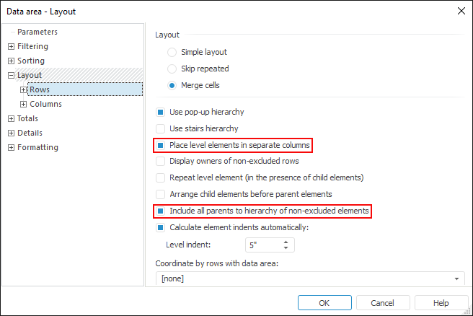Expand the Details tree node
Viewport: 473px width, 316px height.
click(x=11, y=133)
